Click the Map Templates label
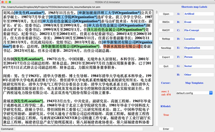215x132 pixels. pos(194,83)
